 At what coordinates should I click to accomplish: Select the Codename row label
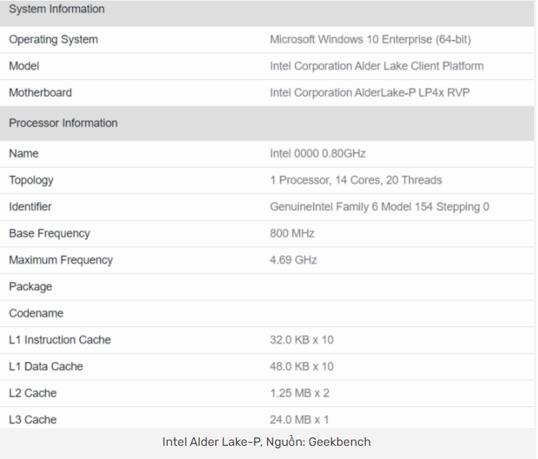pyautogui.click(x=36, y=313)
